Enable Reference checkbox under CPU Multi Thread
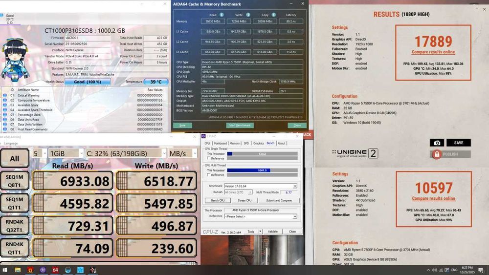The image size is (489, 275). [x=208, y=175]
